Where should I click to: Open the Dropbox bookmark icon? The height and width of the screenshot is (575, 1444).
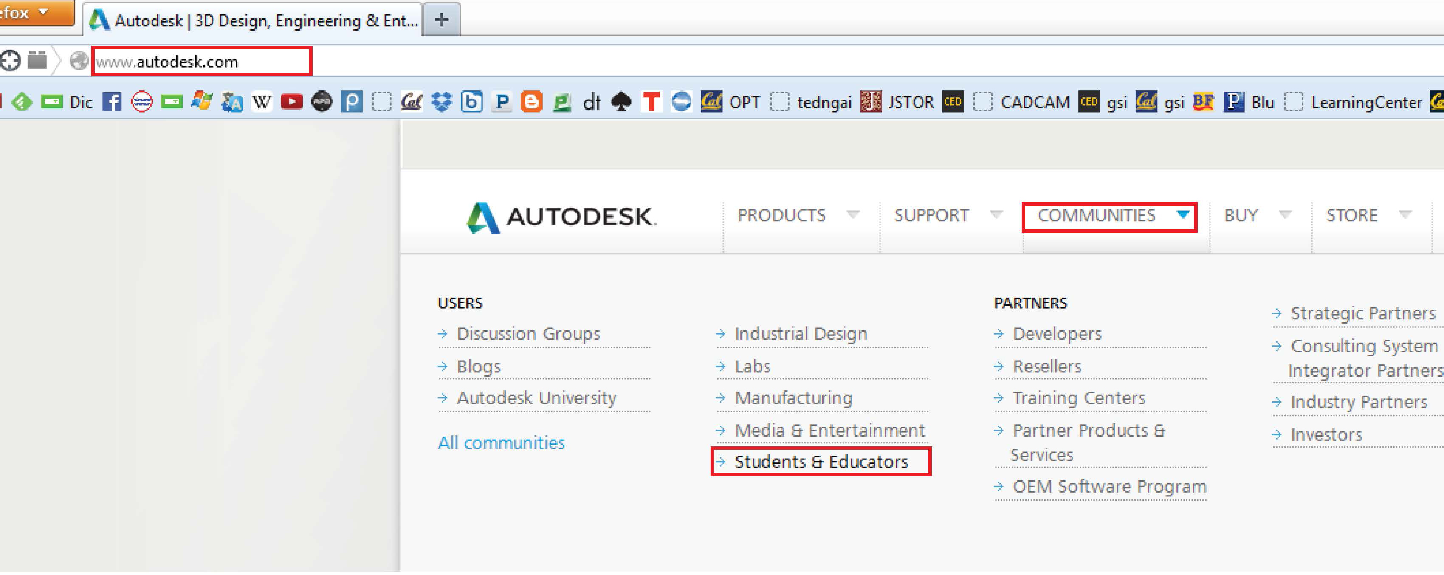(x=442, y=102)
